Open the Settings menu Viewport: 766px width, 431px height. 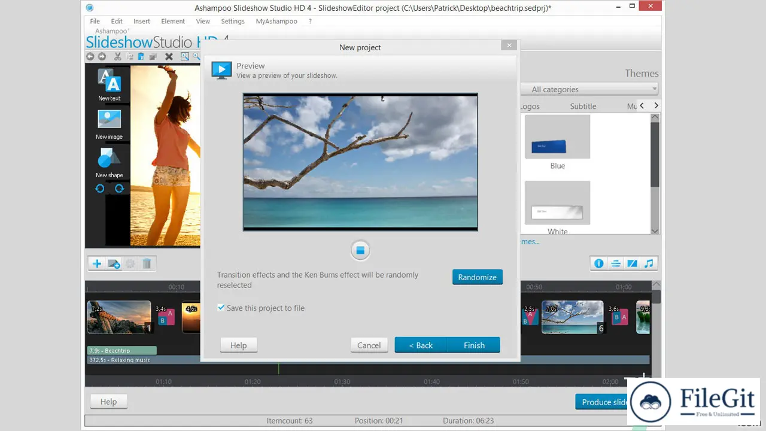coord(233,21)
